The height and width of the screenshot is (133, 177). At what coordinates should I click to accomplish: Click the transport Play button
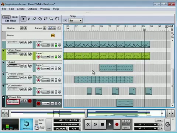pos(110,125)
